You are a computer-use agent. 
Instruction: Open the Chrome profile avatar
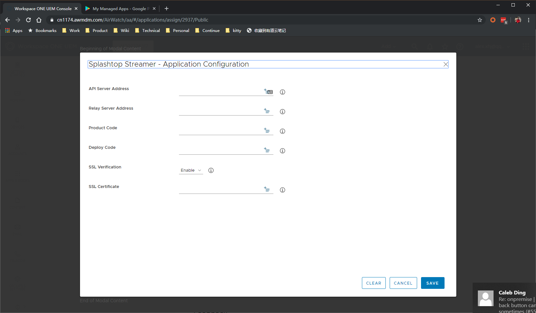518,20
